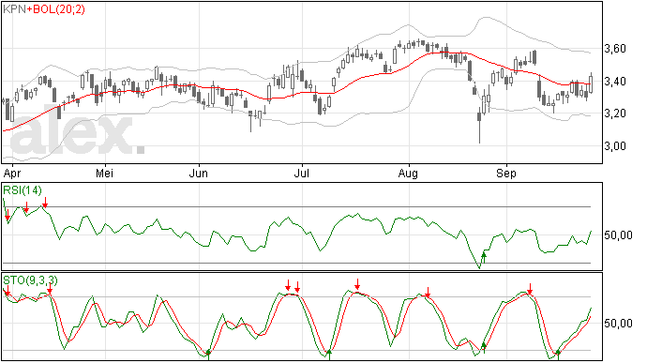Click the Jul month label
Image resolution: width=647 pixels, height=363 pixels.
click(x=302, y=174)
